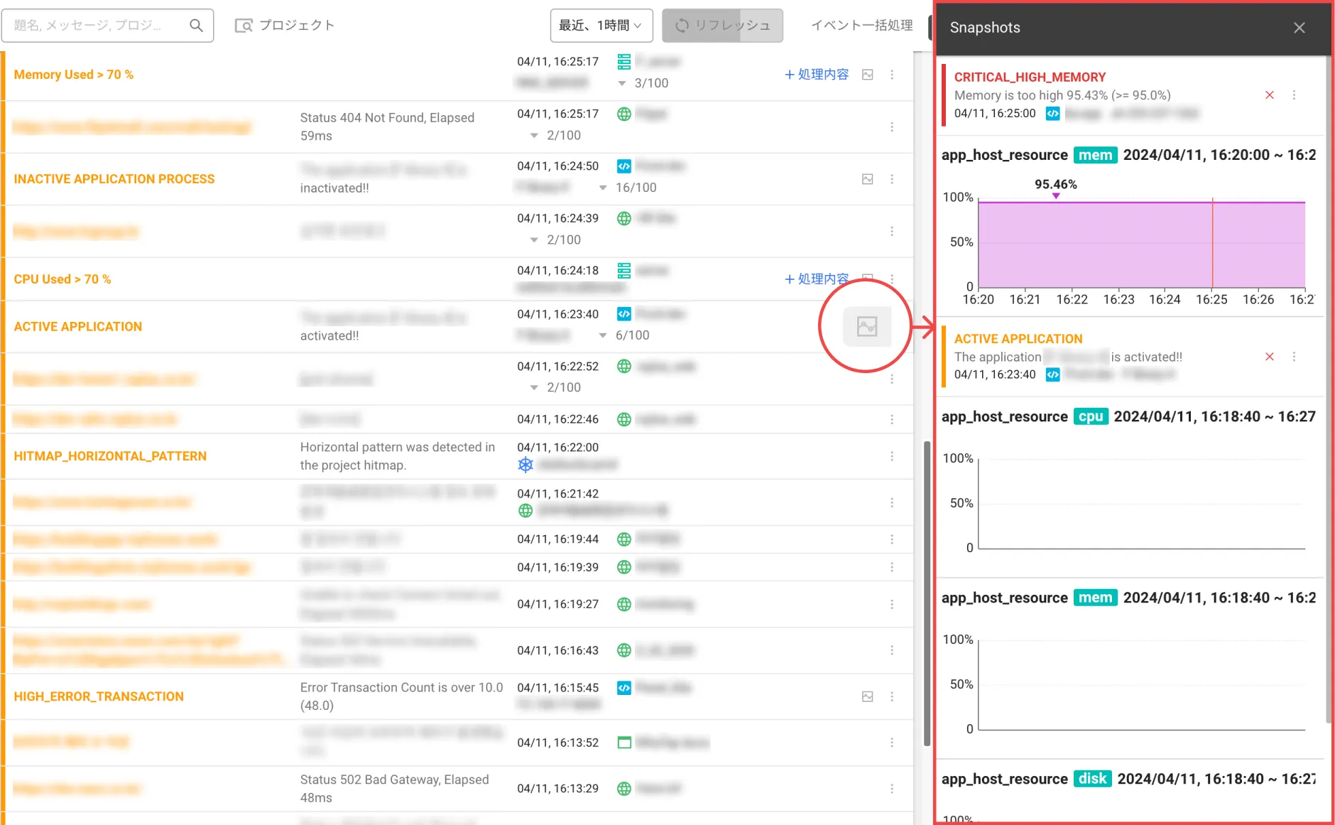Open more menu for HIGH_ERROR_TRANSACTION row
Screen dimensions: 1335x825
[892, 696]
